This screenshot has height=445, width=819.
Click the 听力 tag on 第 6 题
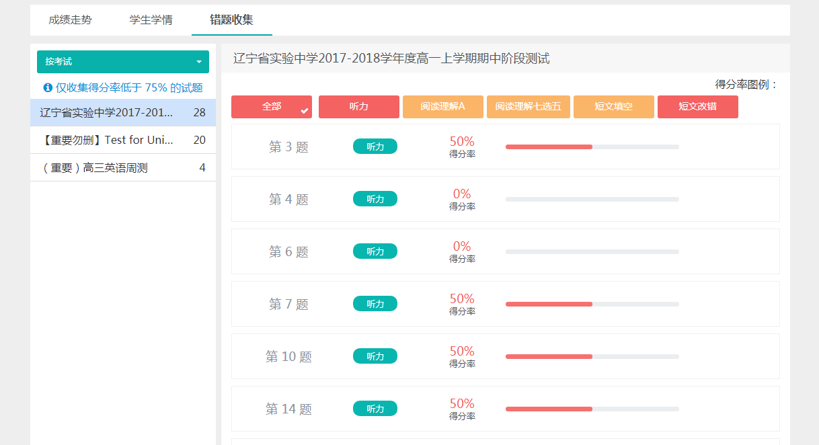(375, 251)
